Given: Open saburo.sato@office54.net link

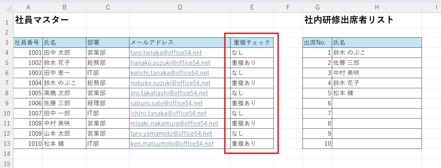Looking at the screenshot, I should [x=166, y=103].
